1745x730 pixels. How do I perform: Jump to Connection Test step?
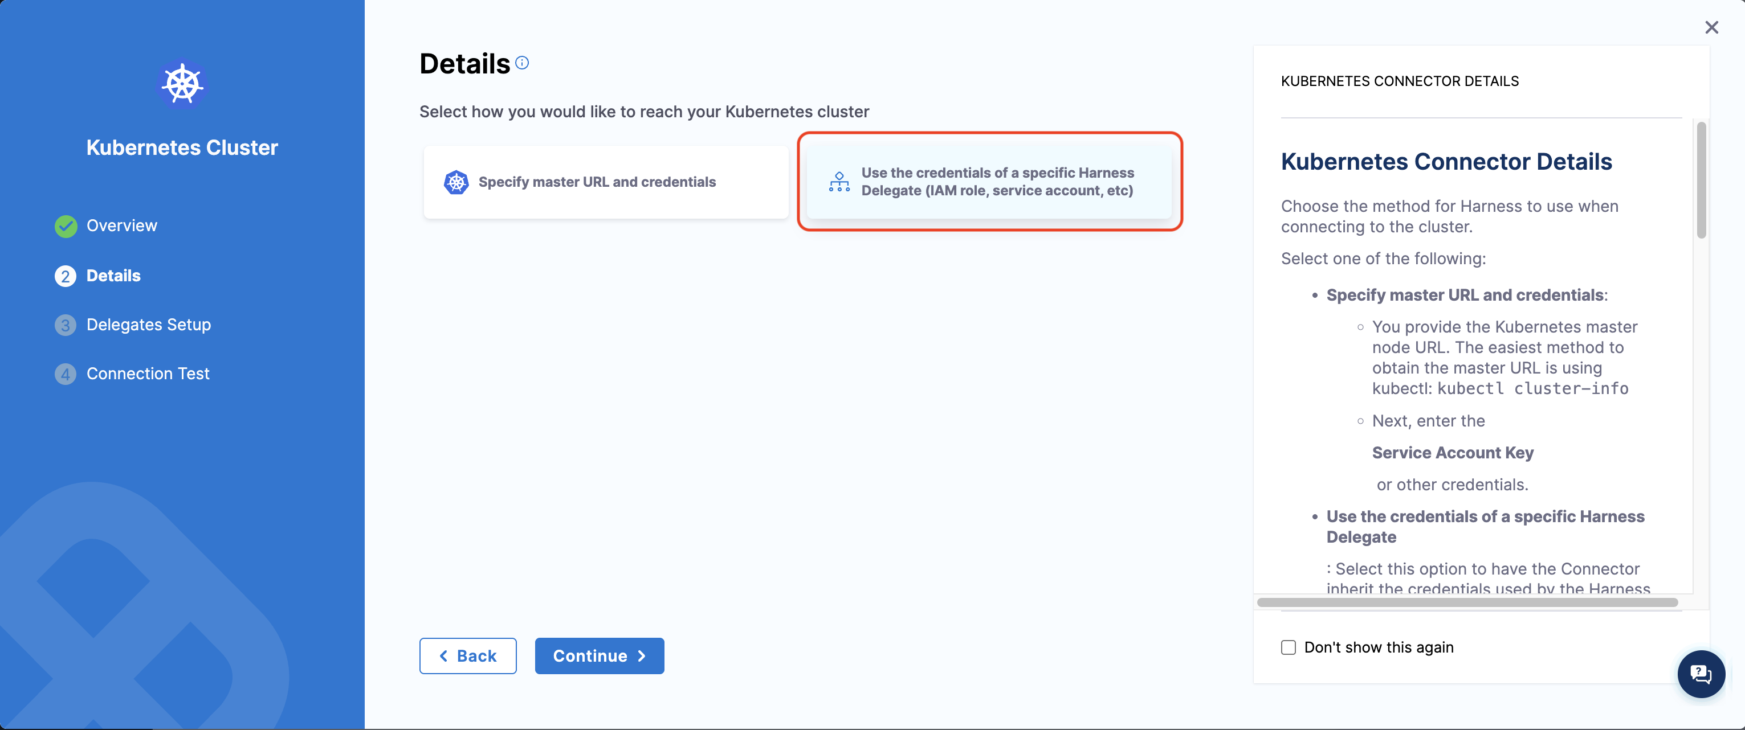pyautogui.click(x=148, y=374)
